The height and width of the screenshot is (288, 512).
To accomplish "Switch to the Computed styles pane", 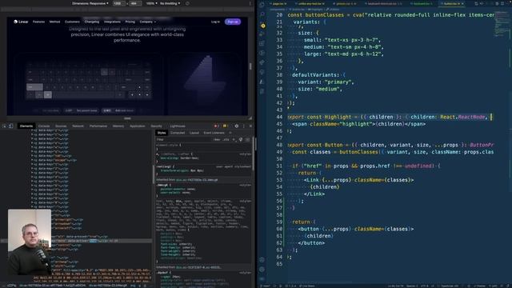I will click(x=178, y=133).
